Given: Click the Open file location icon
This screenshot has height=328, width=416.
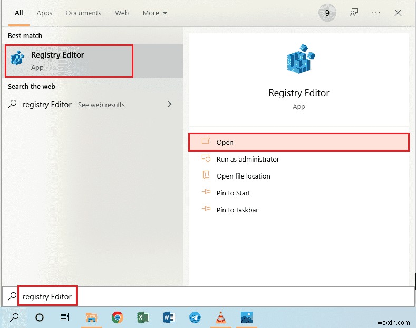Looking at the screenshot, I should (x=206, y=175).
